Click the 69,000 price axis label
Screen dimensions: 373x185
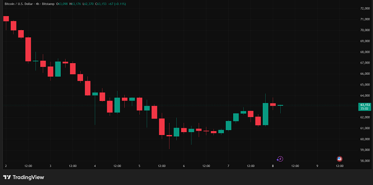click(365, 41)
